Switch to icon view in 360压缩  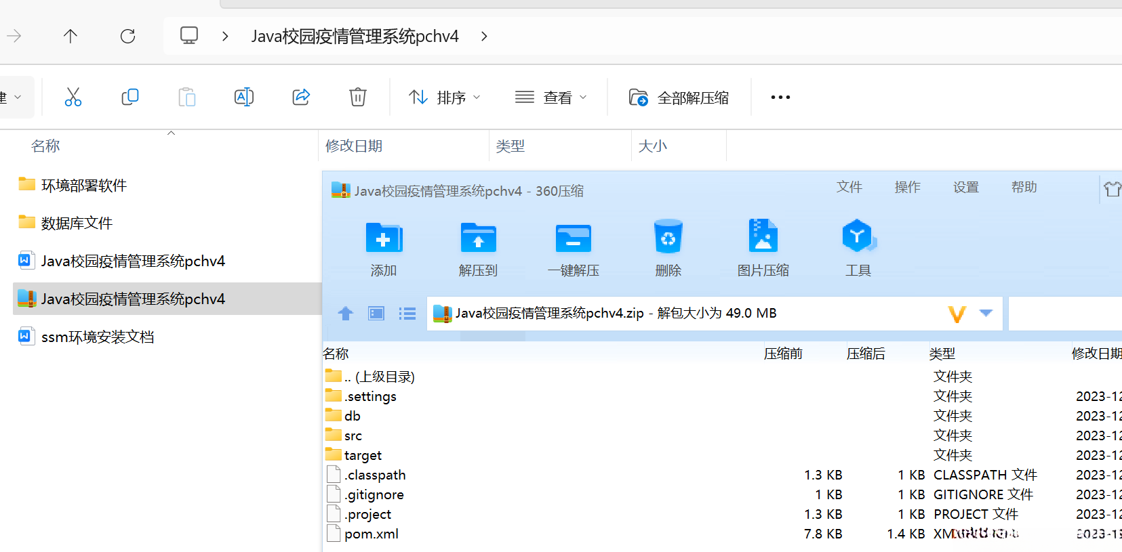coord(376,313)
